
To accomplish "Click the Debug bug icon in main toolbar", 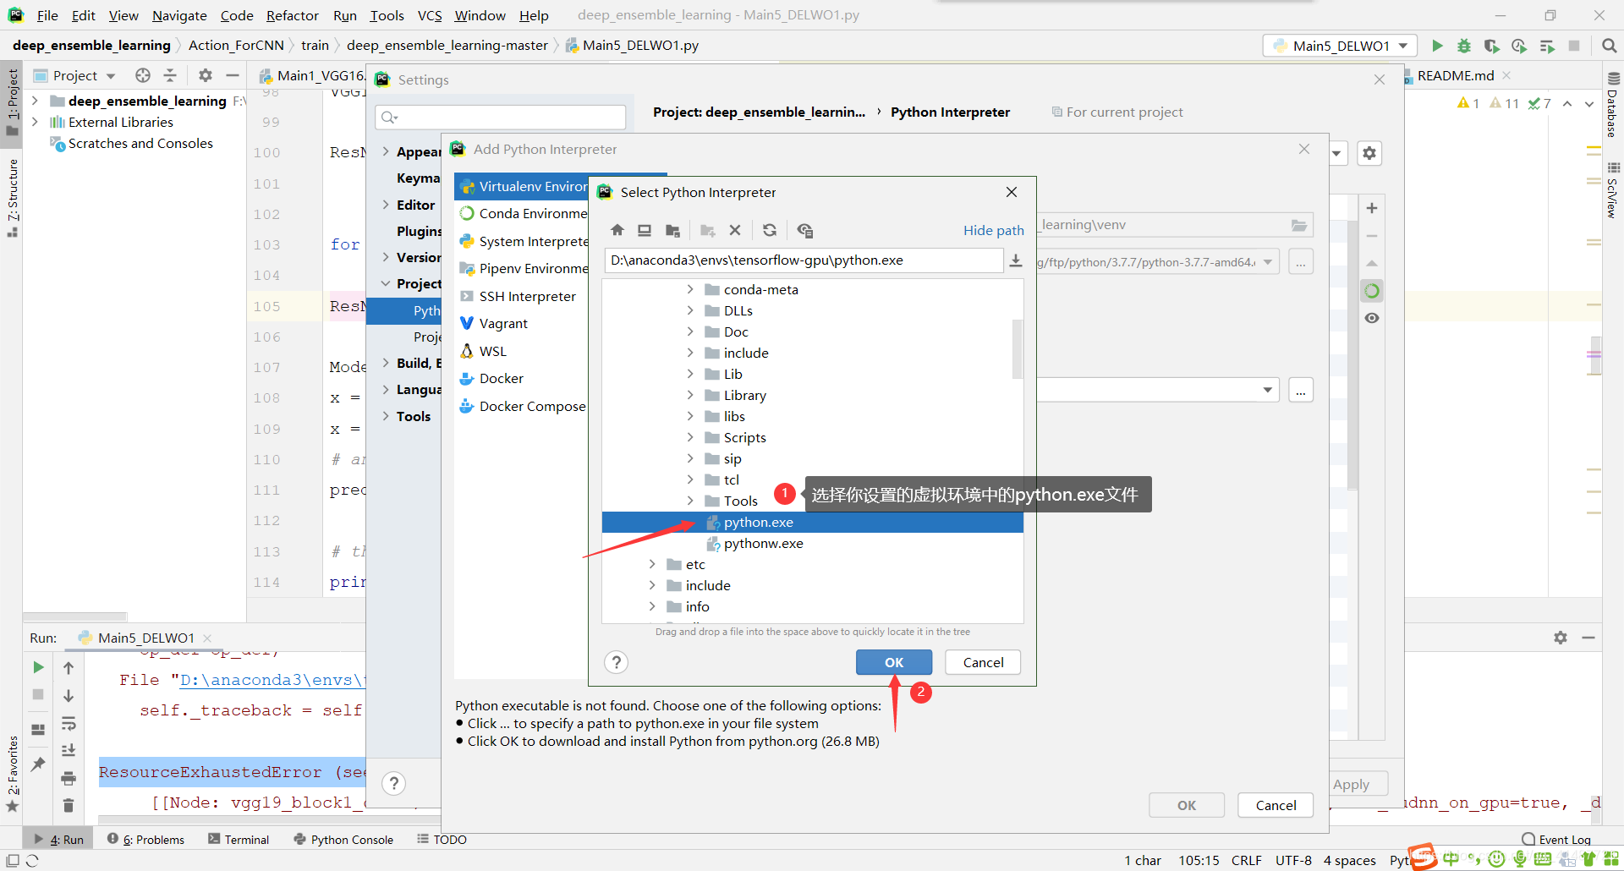I will pos(1464,46).
